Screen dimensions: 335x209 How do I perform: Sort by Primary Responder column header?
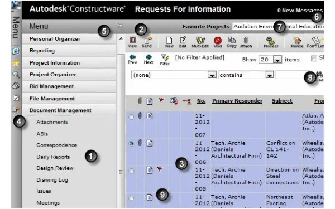(x=237, y=101)
